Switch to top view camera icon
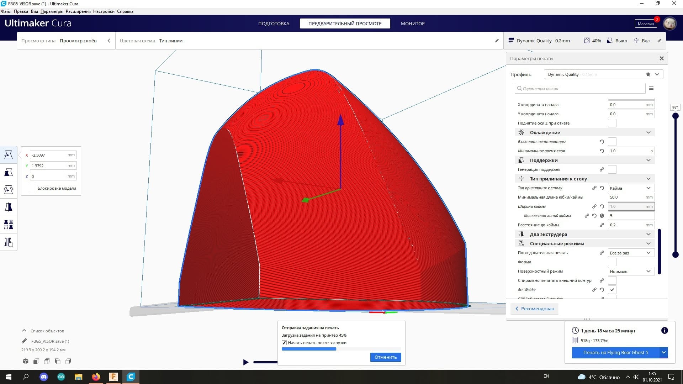This screenshot has width=683, height=384. click(47, 361)
